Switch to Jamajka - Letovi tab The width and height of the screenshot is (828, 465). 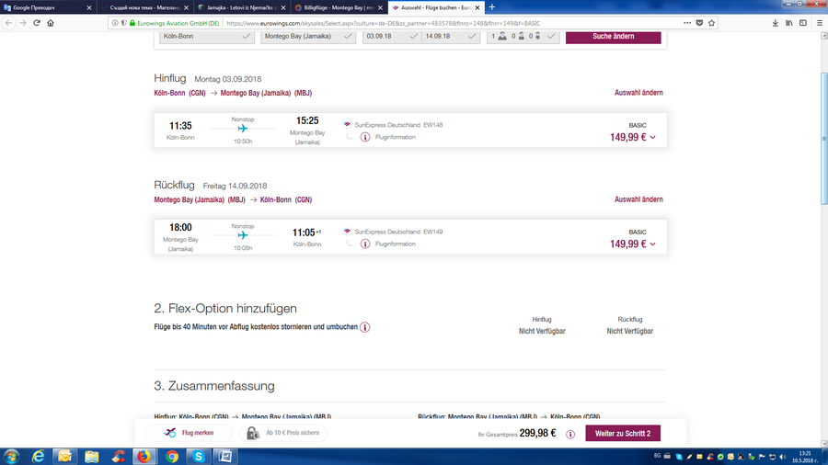(240, 7)
